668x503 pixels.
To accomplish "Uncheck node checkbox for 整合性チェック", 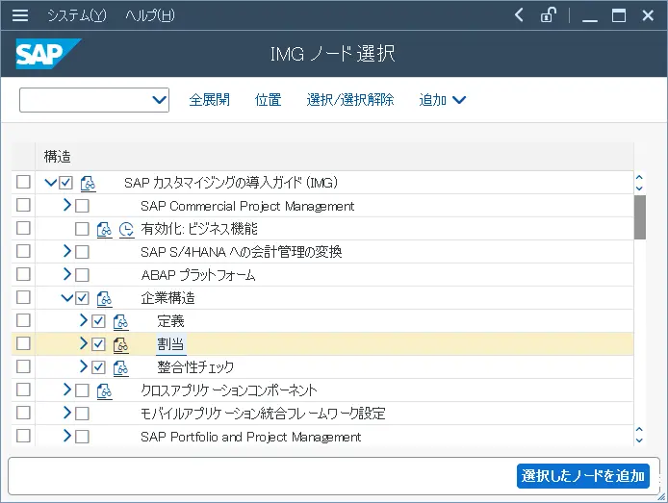I will [98, 366].
